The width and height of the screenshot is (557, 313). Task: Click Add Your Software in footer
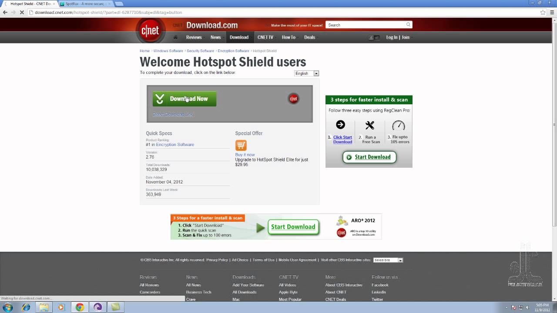pos(248,285)
